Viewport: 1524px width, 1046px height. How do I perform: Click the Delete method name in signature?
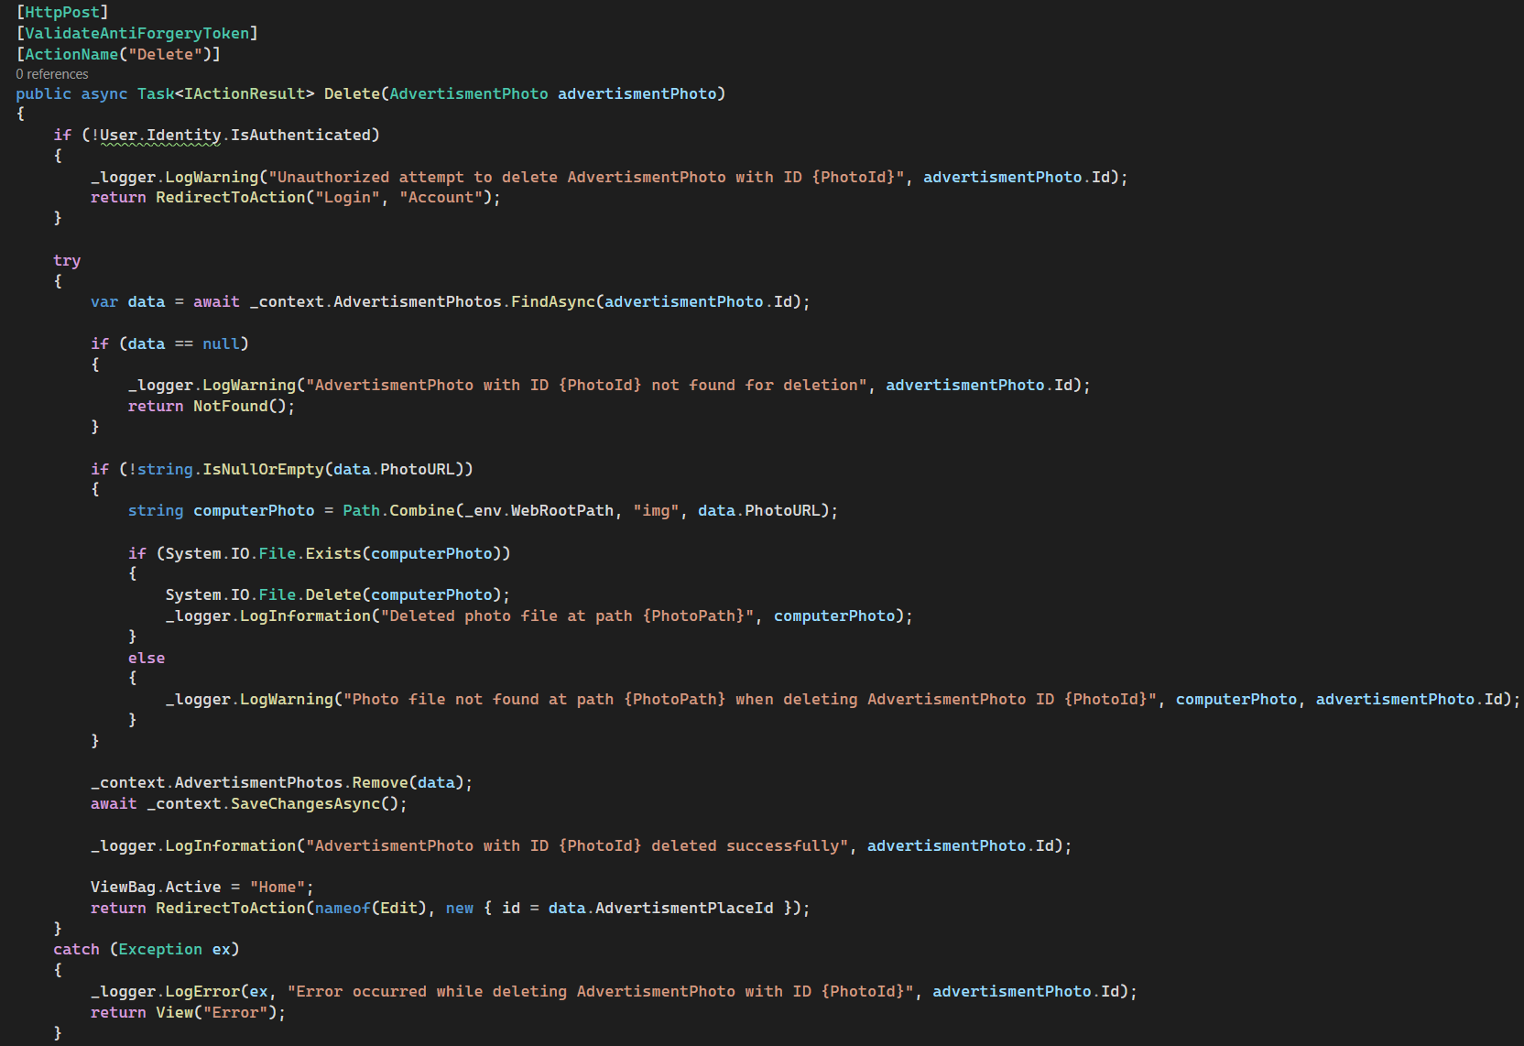pos(352,93)
